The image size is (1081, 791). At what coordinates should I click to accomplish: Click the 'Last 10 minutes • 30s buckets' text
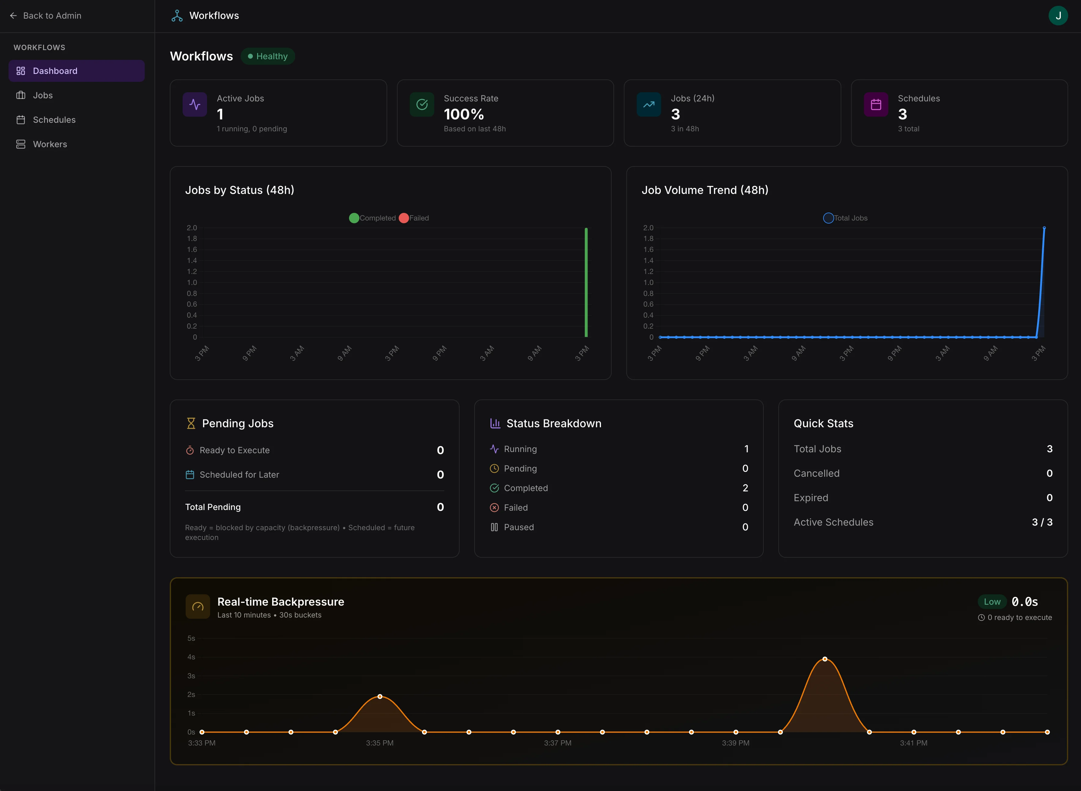(269, 615)
